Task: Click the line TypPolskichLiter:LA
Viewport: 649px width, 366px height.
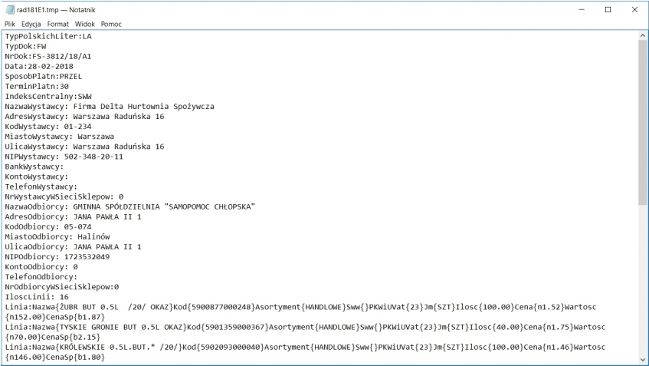Action: 48,37
